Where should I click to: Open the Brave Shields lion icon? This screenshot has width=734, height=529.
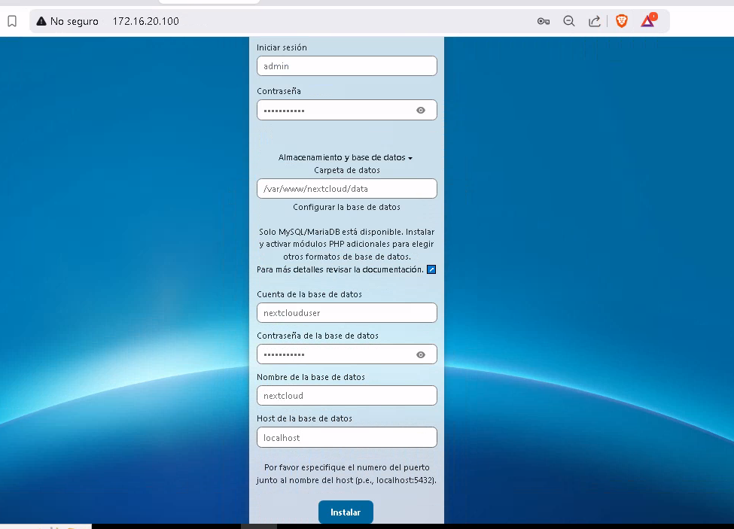pyautogui.click(x=621, y=21)
